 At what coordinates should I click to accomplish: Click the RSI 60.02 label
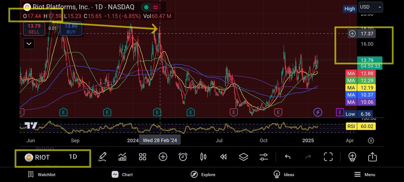360,127
